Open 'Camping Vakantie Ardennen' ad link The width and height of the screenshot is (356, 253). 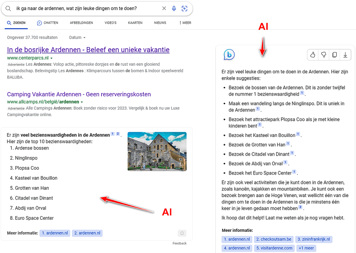[x=79, y=94]
